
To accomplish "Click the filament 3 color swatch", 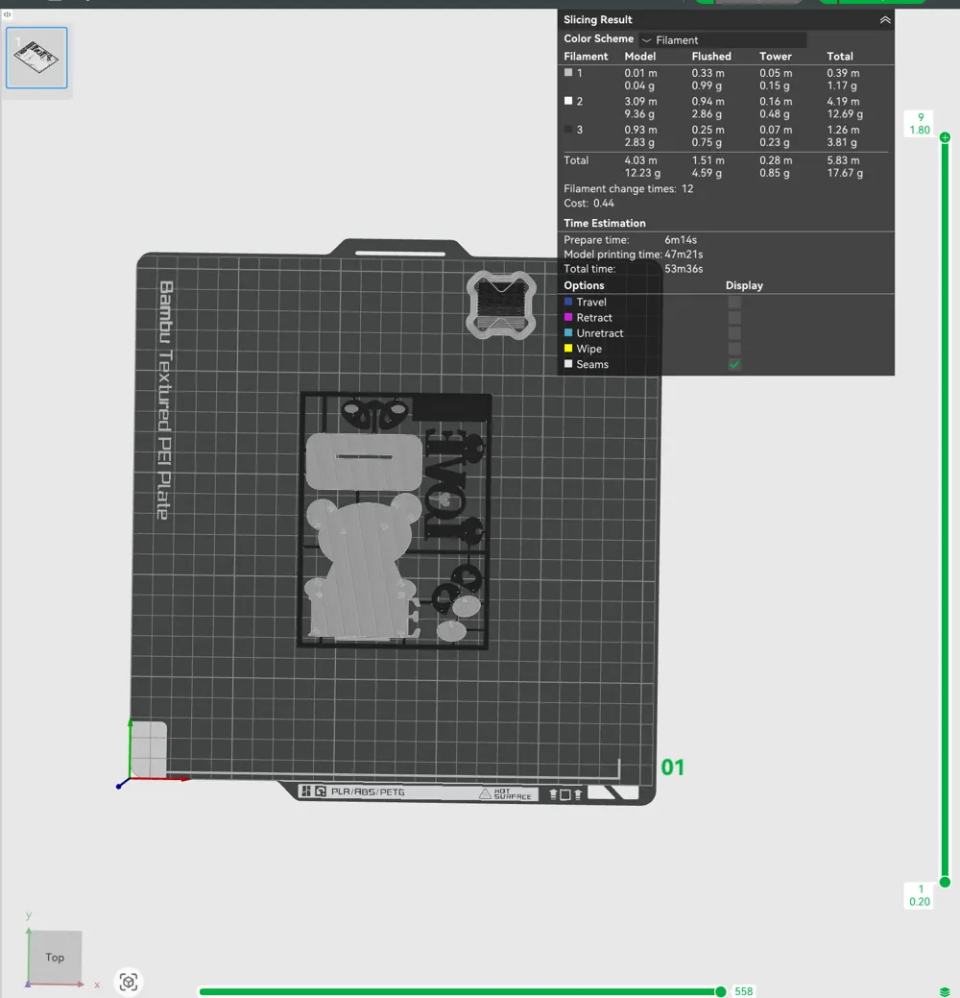I will [568, 129].
